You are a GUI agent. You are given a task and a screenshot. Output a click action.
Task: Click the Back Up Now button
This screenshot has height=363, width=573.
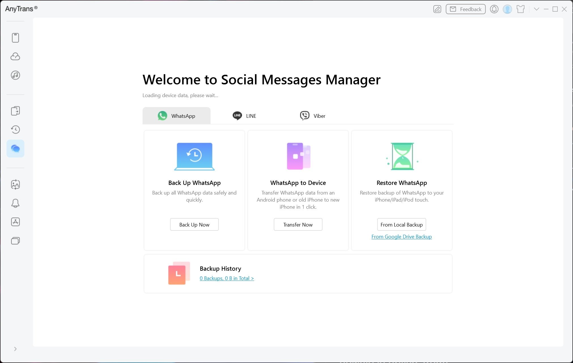[x=194, y=224]
